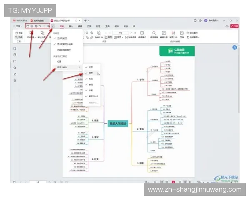Open the signature pen panel in sidebar
The height and width of the screenshot is (200, 250).
point(15,74)
